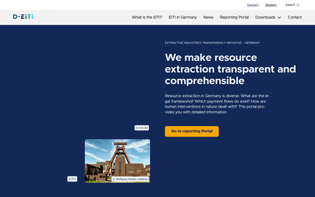Go to the News section
The height and width of the screenshot is (197, 315).
(208, 17)
